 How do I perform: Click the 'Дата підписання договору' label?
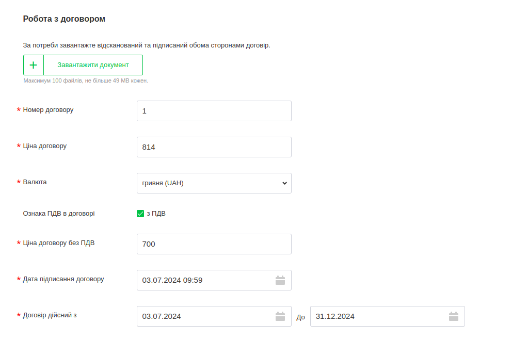pos(63,279)
